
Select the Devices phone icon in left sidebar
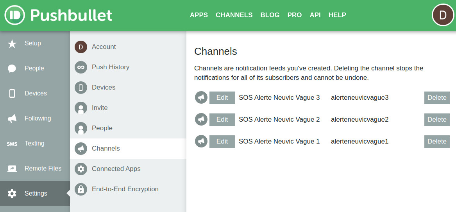tap(12, 93)
